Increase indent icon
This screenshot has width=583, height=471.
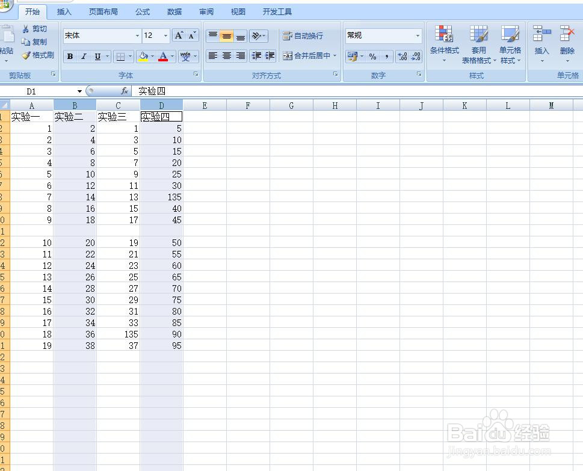click(270, 56)
